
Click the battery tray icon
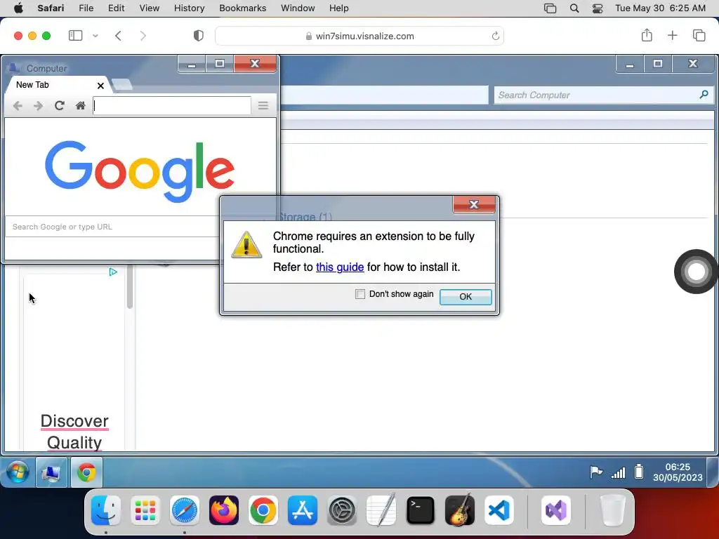coord(639,472)
